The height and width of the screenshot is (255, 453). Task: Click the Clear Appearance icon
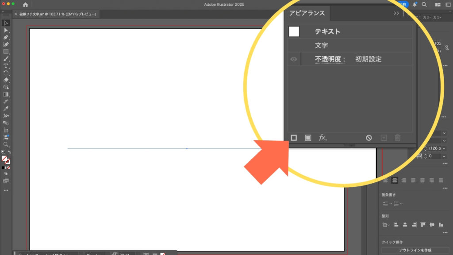[369, 138]
